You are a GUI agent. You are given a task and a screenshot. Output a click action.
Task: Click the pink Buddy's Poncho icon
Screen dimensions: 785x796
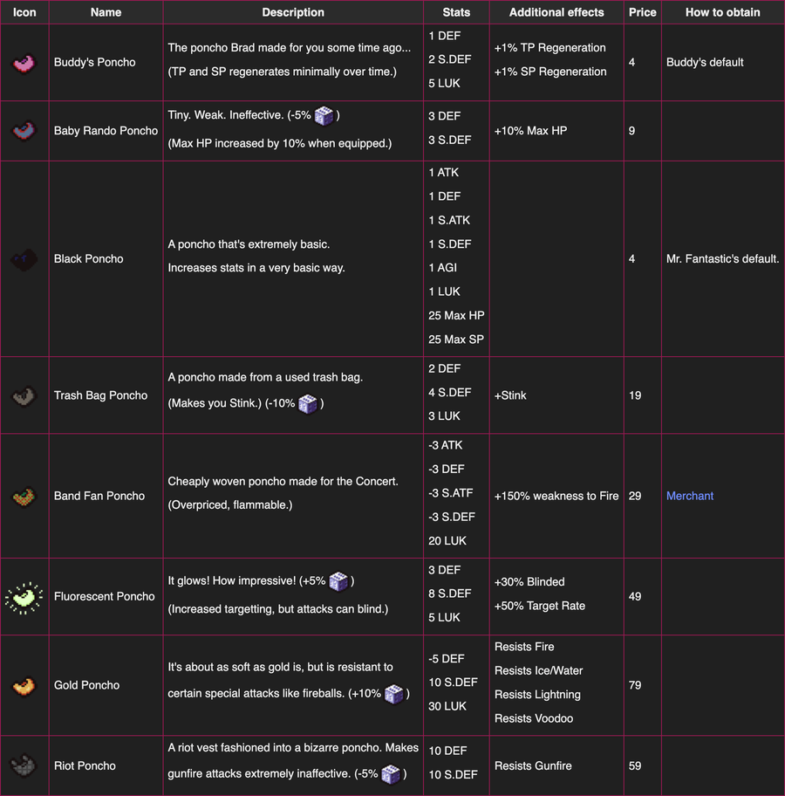point(24,63)
